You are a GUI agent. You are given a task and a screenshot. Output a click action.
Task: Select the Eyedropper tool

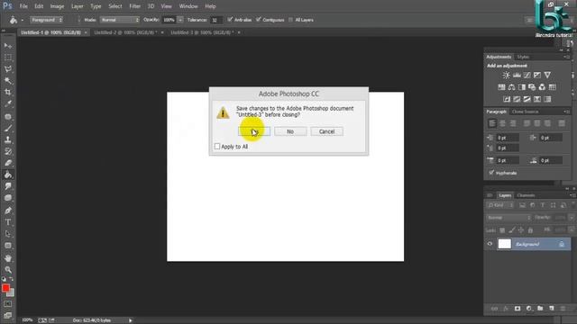(8, 104)
